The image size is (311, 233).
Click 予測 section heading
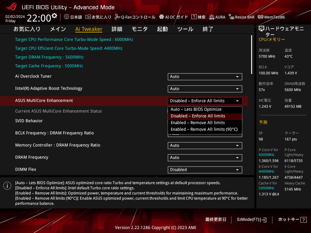pyautogui.click(x=263, y=122)
